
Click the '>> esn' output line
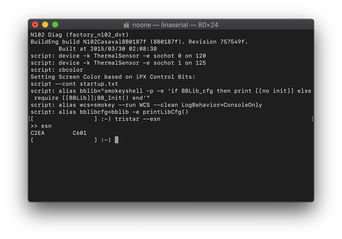tap(41, 126)
